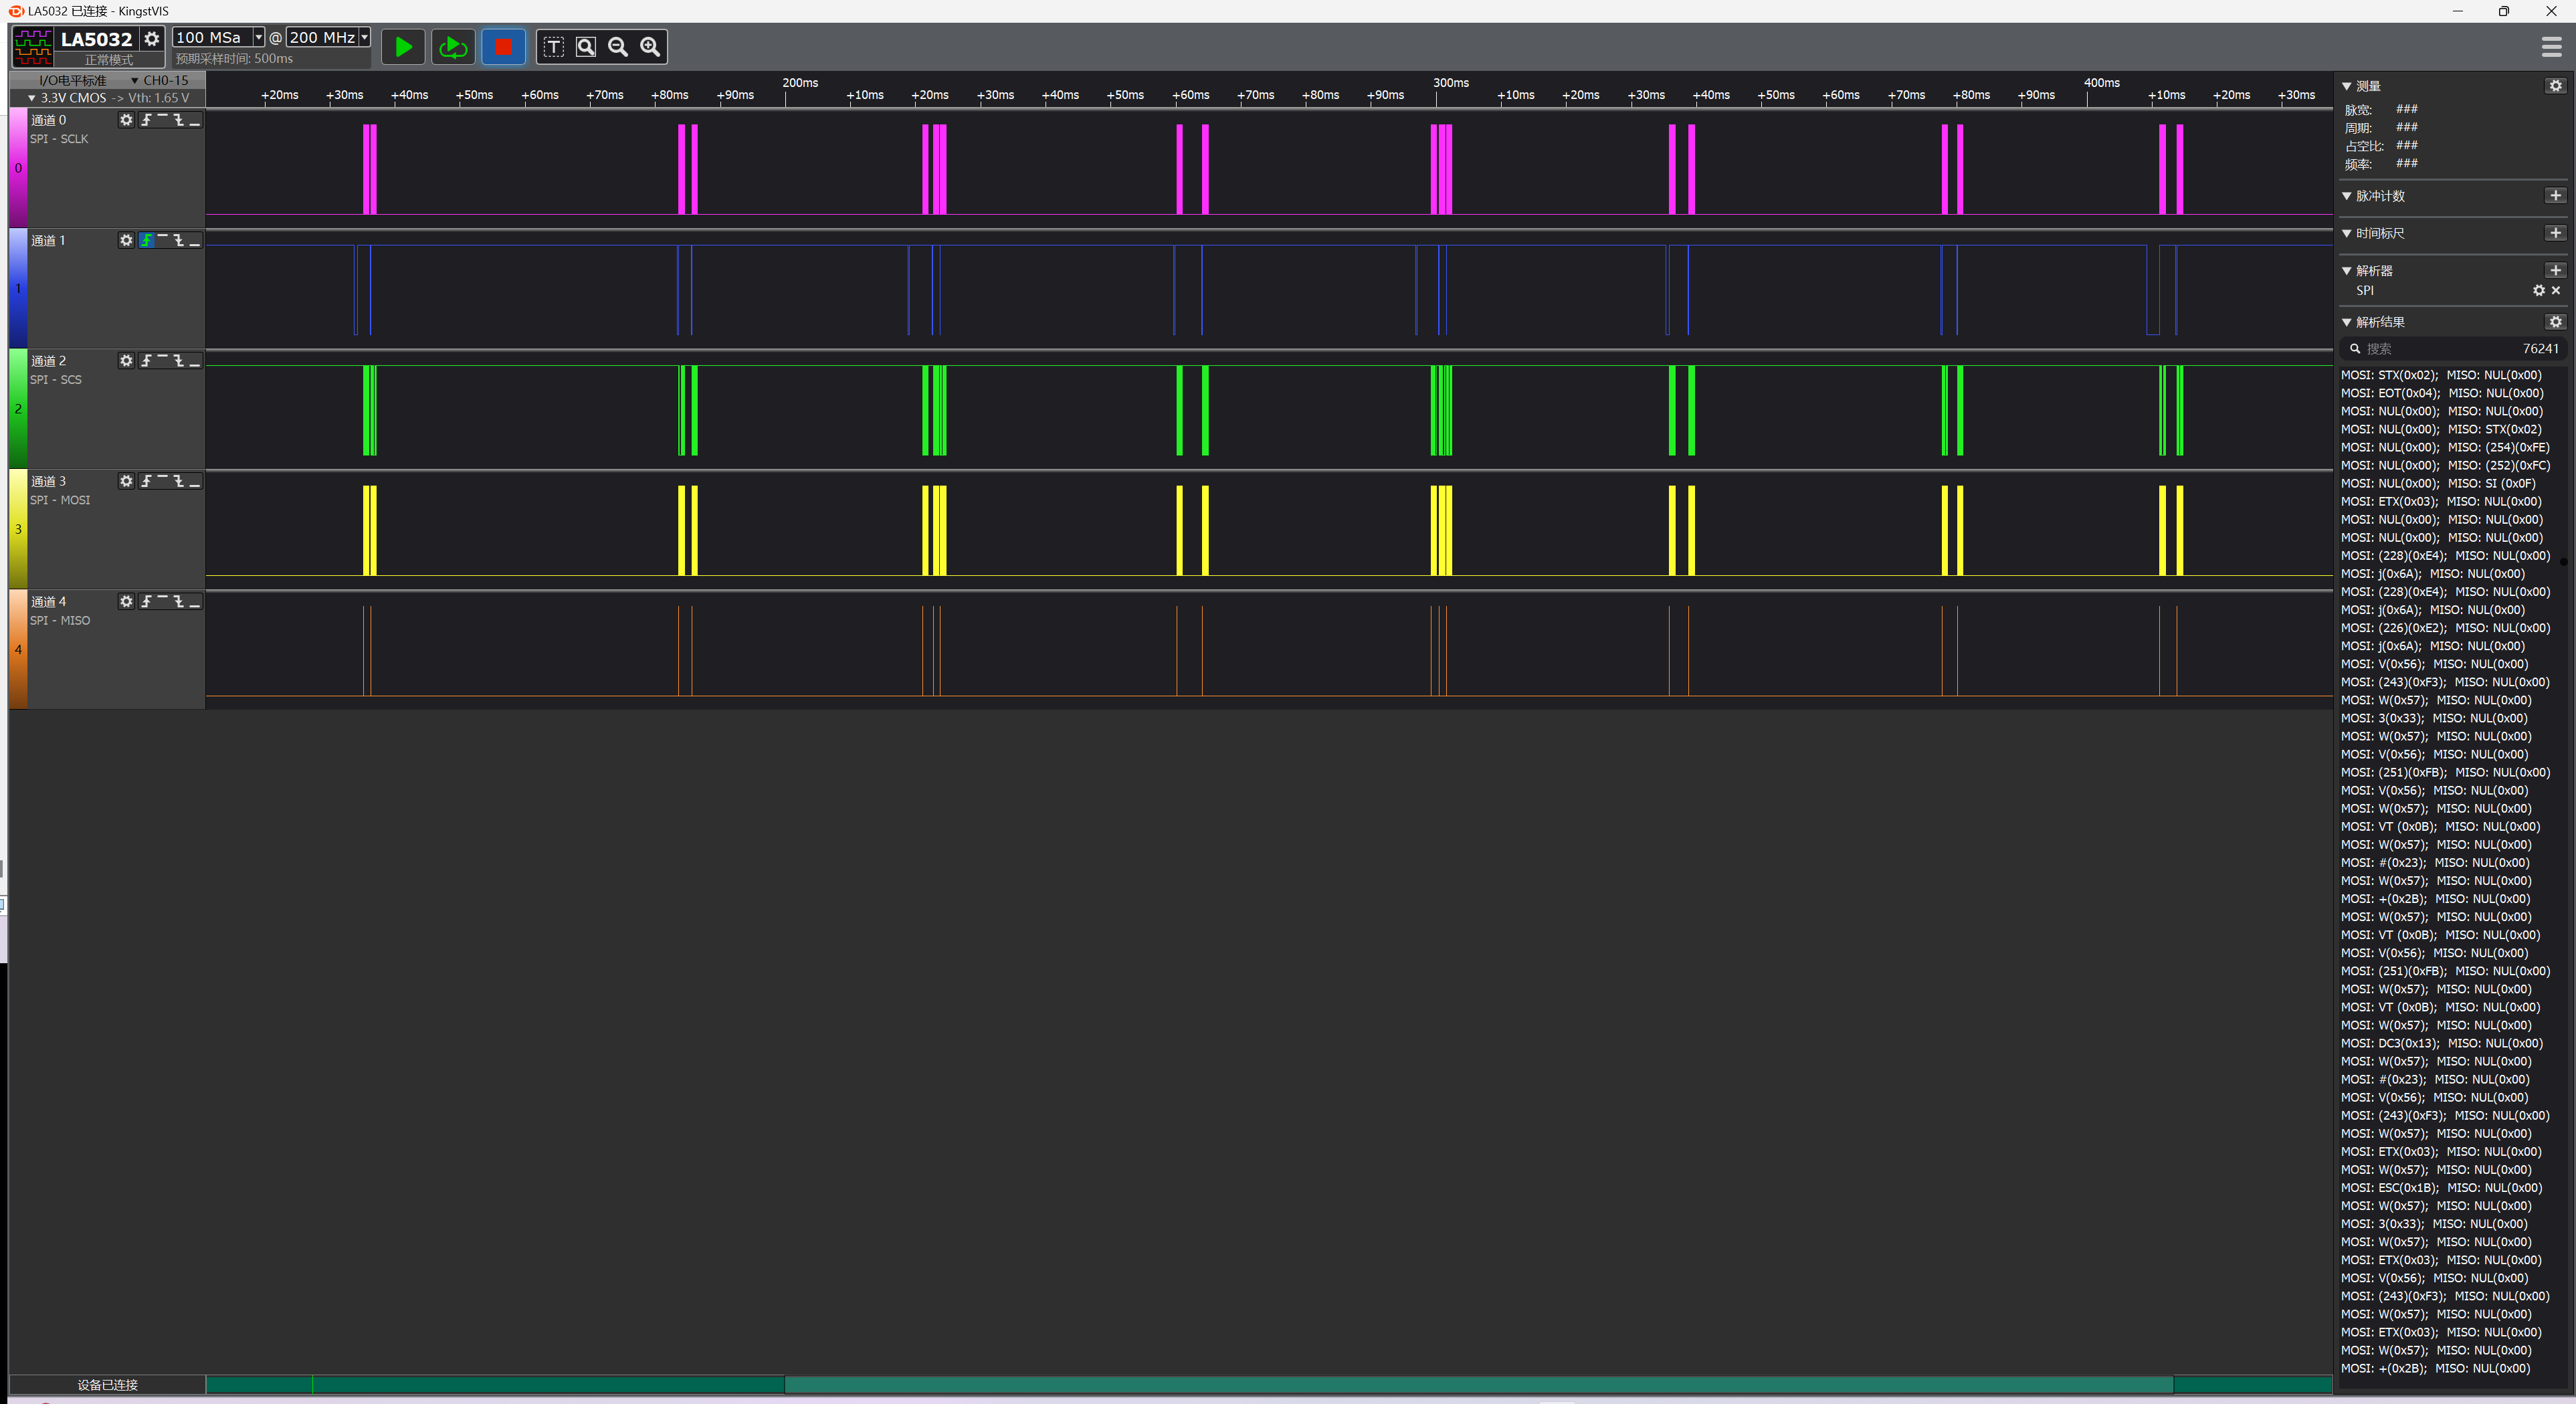Screen dimensions: 2576x1404
Task: Click the results search field
Action: pyautogui.click(x=2452, y=349)
